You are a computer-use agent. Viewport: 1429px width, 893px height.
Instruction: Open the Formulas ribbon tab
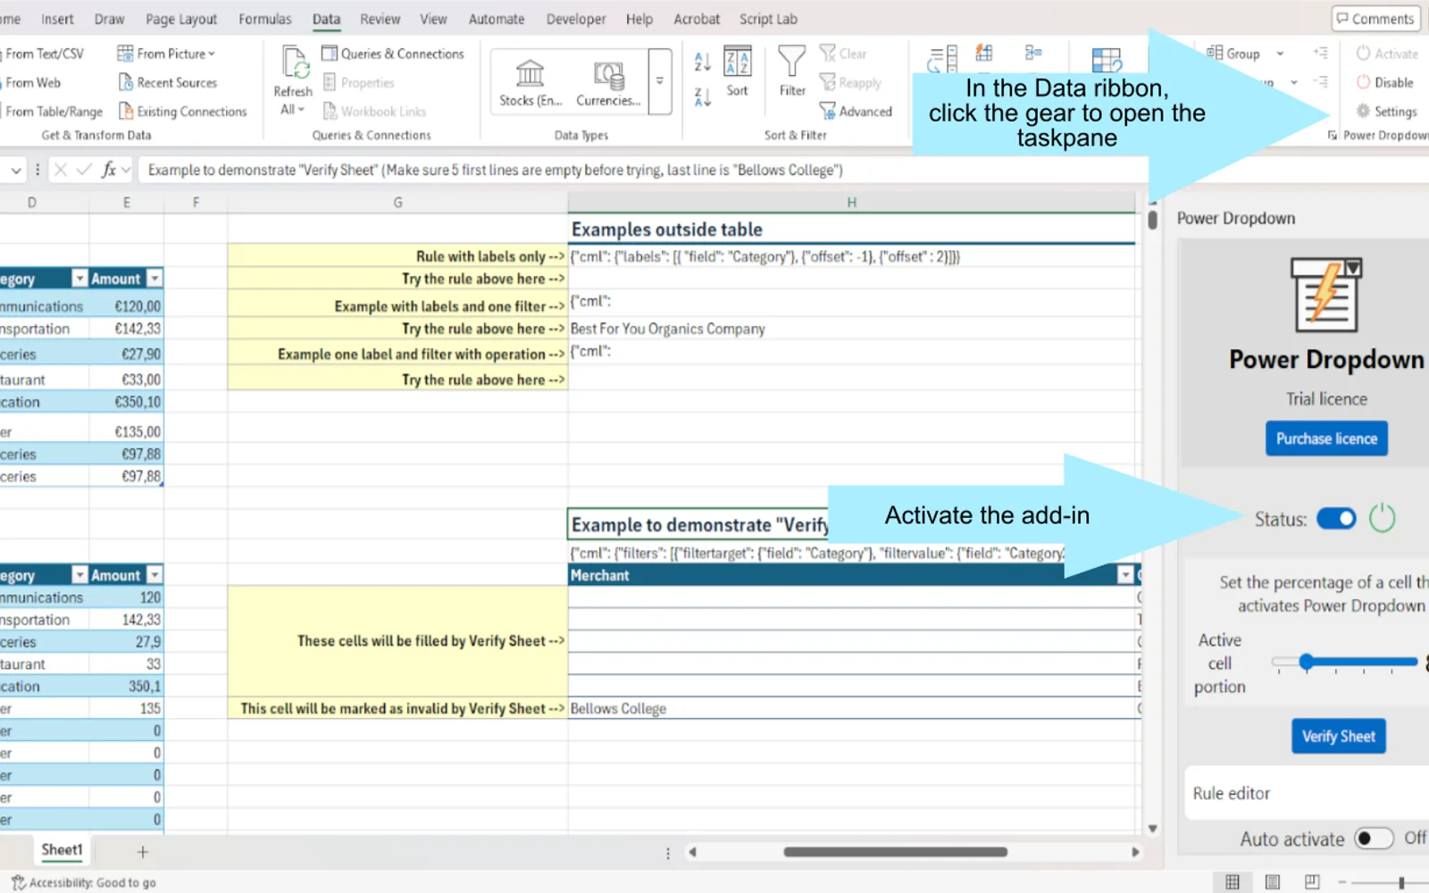click(x=264, y=19)
